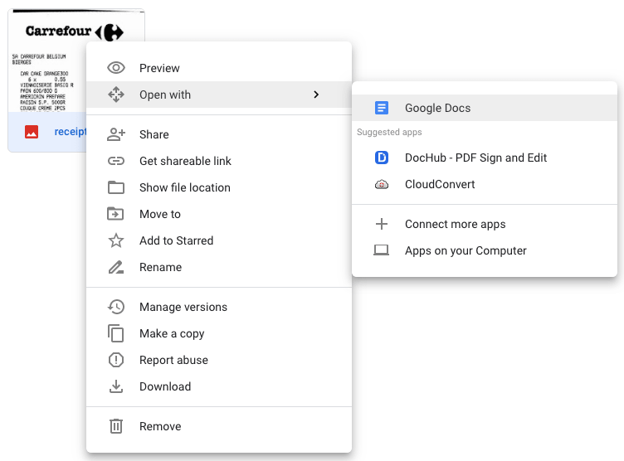The width and height of the screenshot is (624, 461).
Task: Choose the Move to option
Action: tap(159, 214)
